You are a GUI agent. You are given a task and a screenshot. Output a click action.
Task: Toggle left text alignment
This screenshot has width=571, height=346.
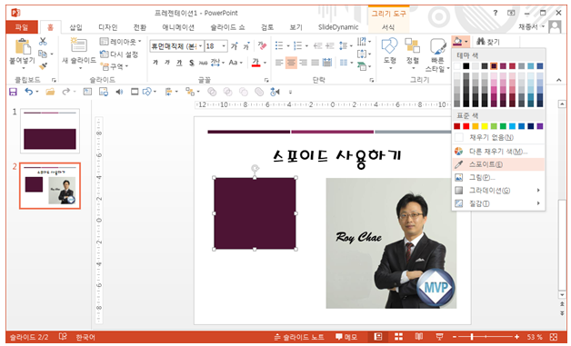coord(279,63)
